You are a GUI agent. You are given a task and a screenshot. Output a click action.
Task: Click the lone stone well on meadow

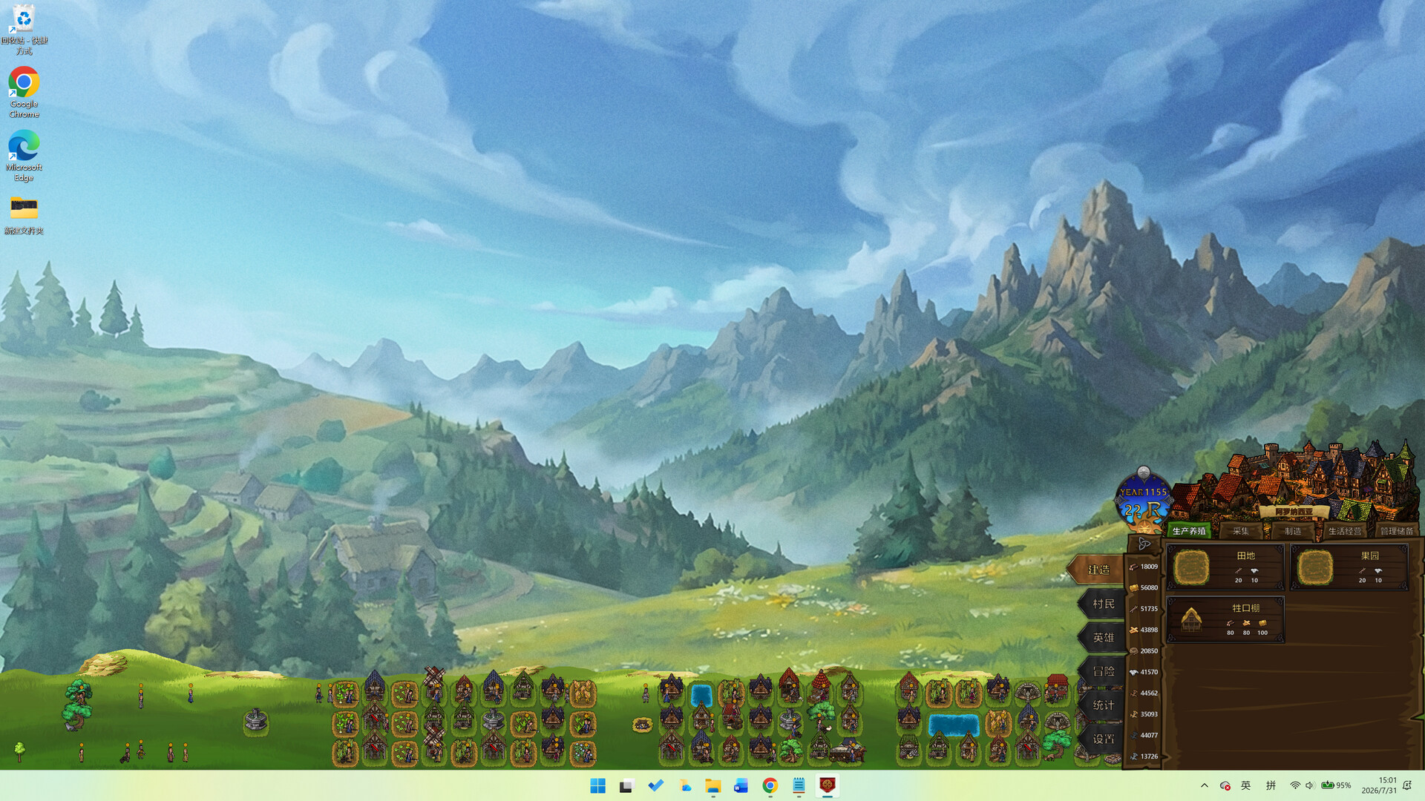click(255, 719)
